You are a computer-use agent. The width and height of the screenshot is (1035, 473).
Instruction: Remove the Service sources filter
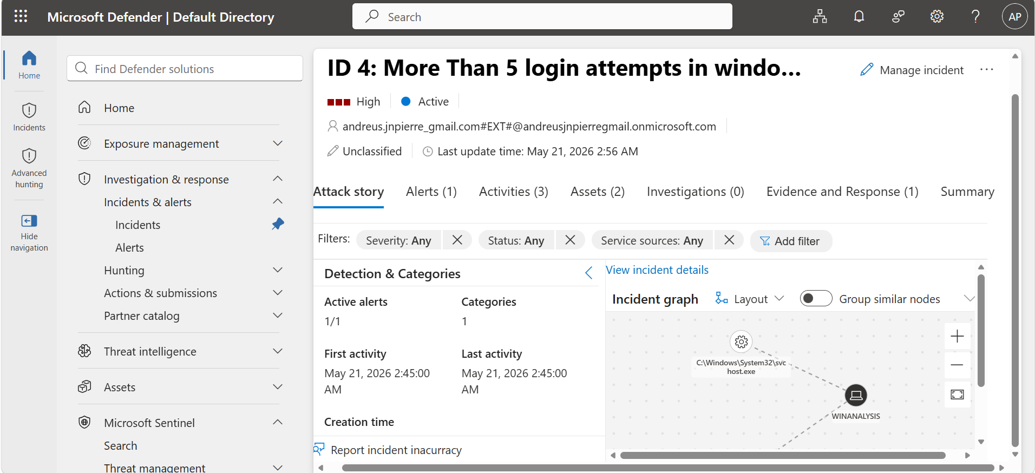coord(729,240)
